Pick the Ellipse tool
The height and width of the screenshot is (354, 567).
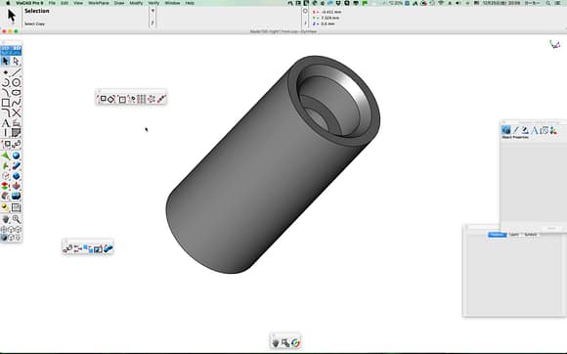tap(16, 93)
